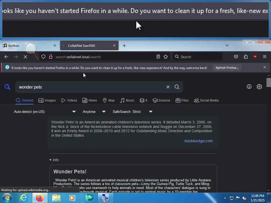This screenshot has width=271, height=203.
Task: Open the Anytime time range dropdown
Action: (x=94, y=112)
